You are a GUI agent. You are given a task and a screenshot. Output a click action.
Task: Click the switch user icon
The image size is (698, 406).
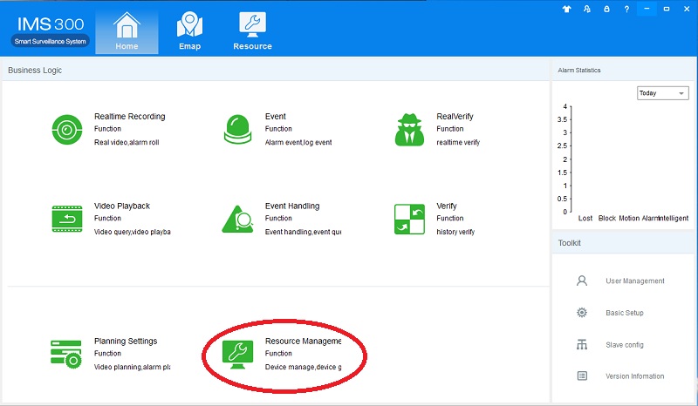pos(585,10)
